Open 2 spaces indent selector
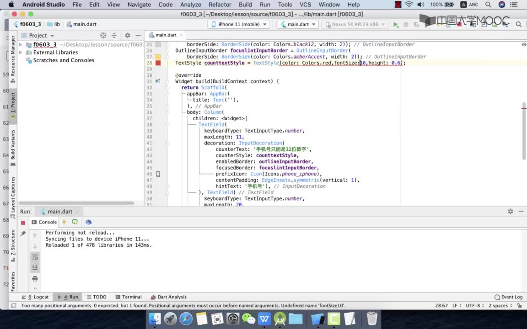 click(x=500, y=306)
